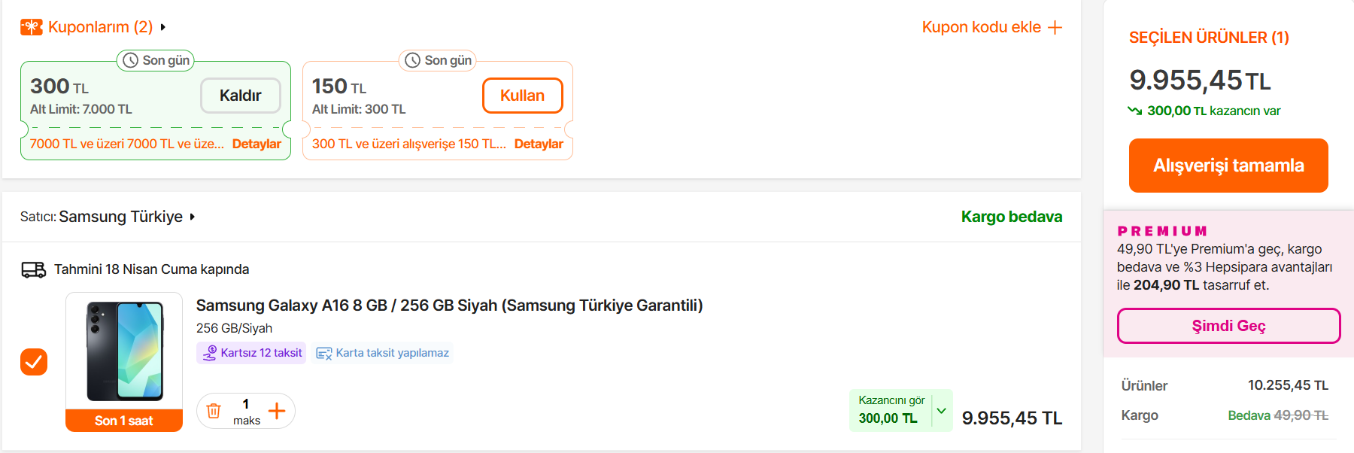Apply the 150 TL coupon with Kullan
This screenshot has height=453, width=1354.
[523, 96]
